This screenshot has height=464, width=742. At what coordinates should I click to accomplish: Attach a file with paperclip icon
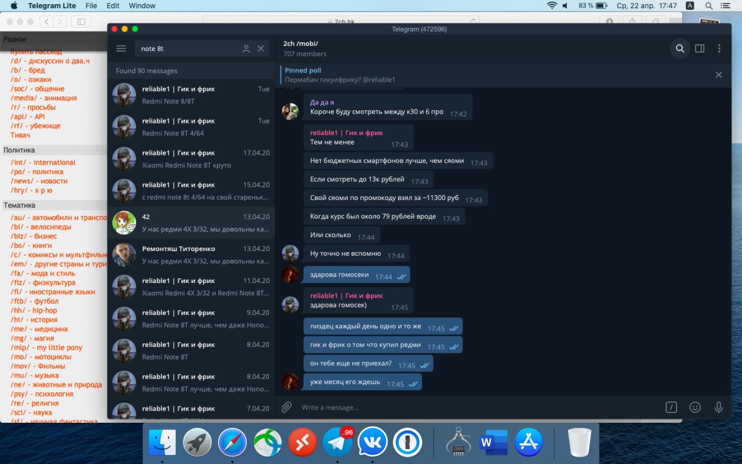pyautogui.click(x=286, y=407)
